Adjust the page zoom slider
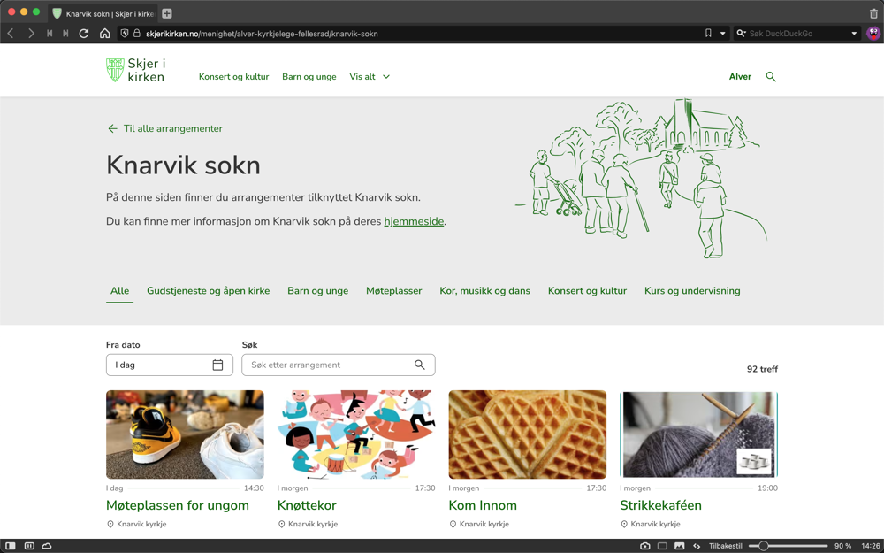Screen dimensions: 884x553 coord(764,546)
